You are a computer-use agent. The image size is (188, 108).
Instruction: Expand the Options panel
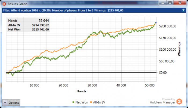[x=11, y=103]
